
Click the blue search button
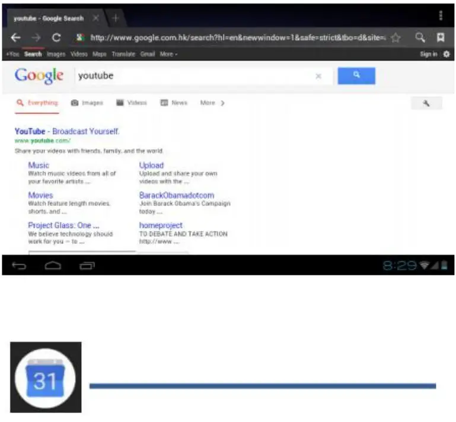coord(356,76)
